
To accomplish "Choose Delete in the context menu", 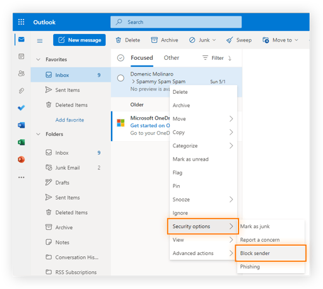I will (203, 92).
